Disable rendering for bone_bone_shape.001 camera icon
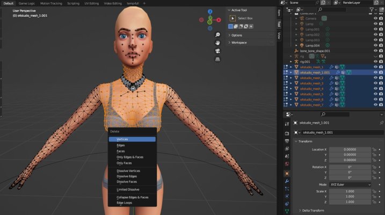The image size is (385, 215). (381, 51)
